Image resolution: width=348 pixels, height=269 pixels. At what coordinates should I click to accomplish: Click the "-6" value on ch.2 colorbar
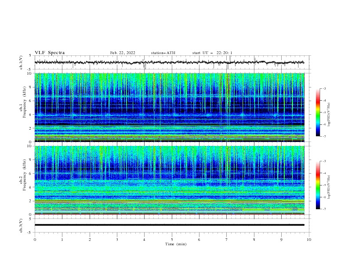tap(324, 197)
